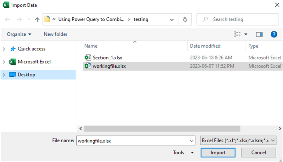Open the Tools dropdown arrow
This screenshot has height=162, width=283.
pos(192,153)
